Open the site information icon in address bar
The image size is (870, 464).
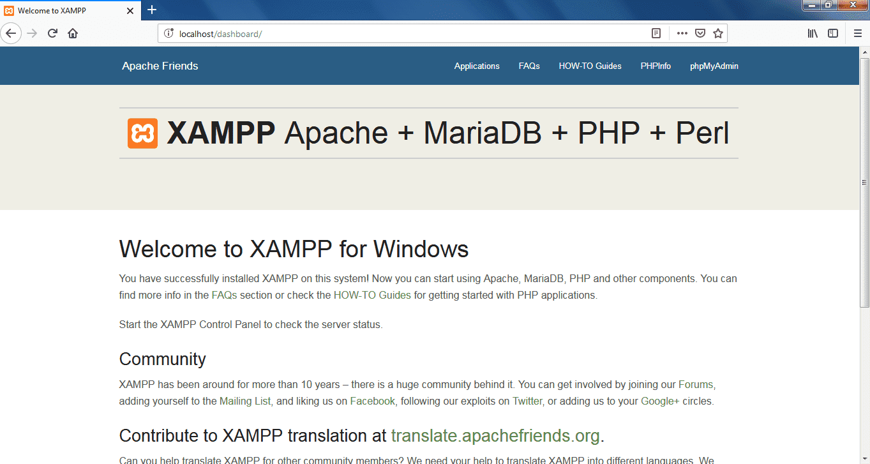click(x=169, y=33)
